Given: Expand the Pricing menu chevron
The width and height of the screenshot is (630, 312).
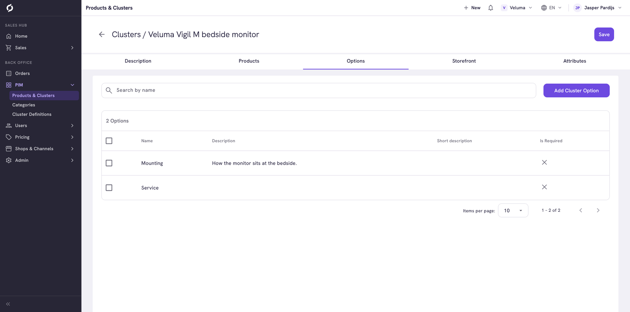Looking at the screenshot, I should [x=72, y=137].
